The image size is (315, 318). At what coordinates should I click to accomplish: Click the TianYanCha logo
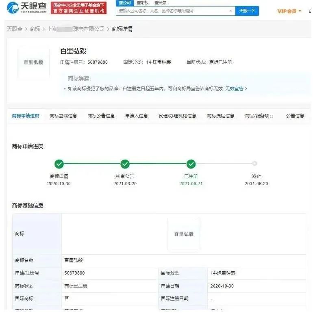pos(27,8)
